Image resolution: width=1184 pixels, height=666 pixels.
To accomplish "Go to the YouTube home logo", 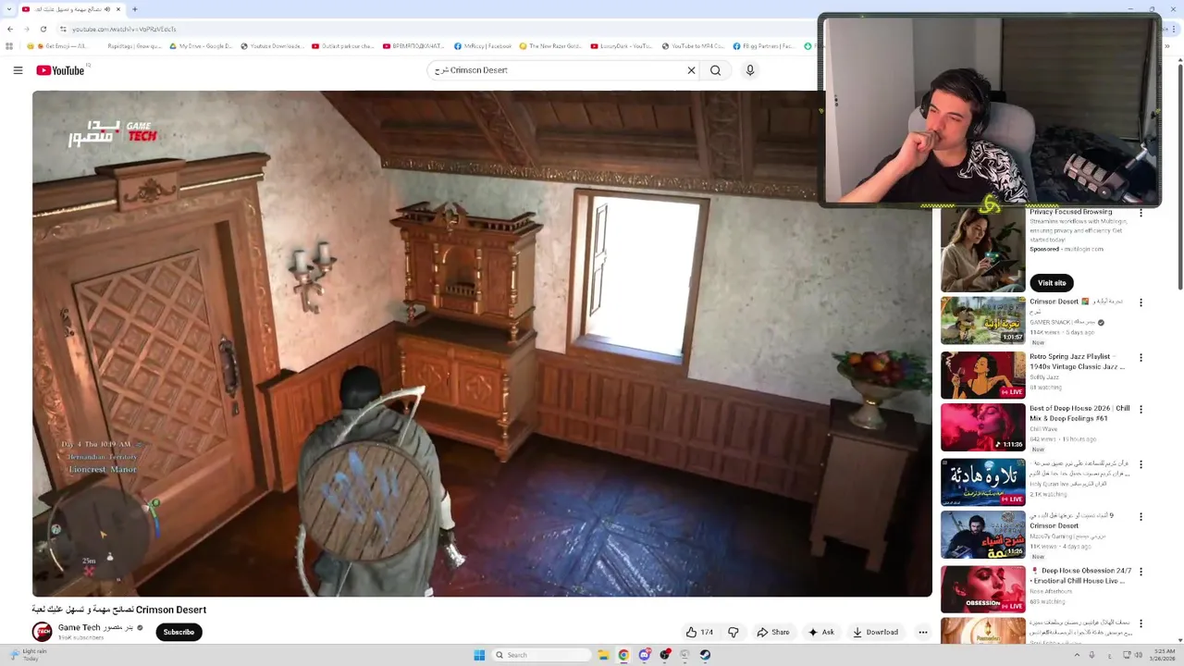I will click(60, 70).
